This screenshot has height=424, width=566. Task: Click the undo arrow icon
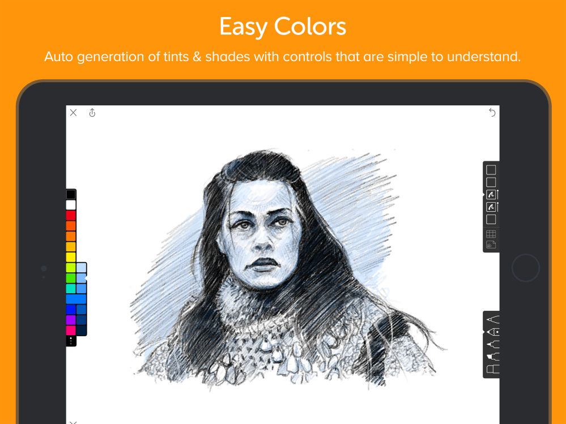click(x=492, y=113)
